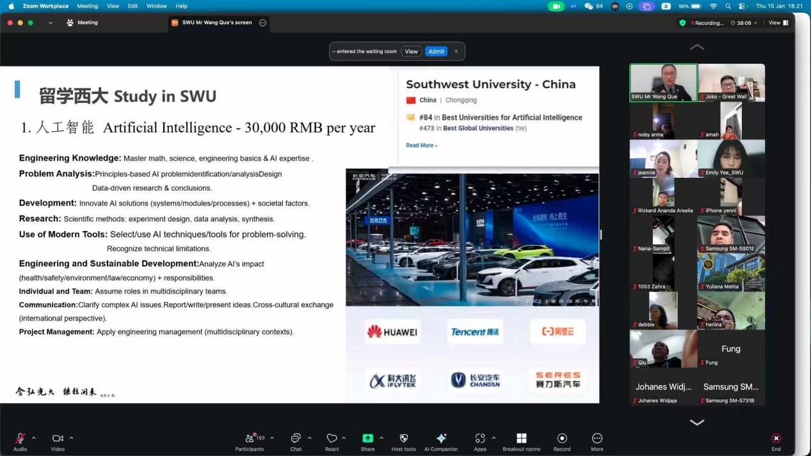Viewport: 811px width, 456px height.
Task: Toggle the Video camera
Action: [58, 439]
